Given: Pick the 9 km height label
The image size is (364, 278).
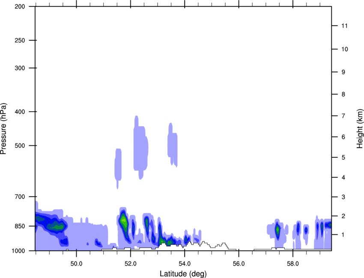Looking at the screenshot, I should (343, 72).
